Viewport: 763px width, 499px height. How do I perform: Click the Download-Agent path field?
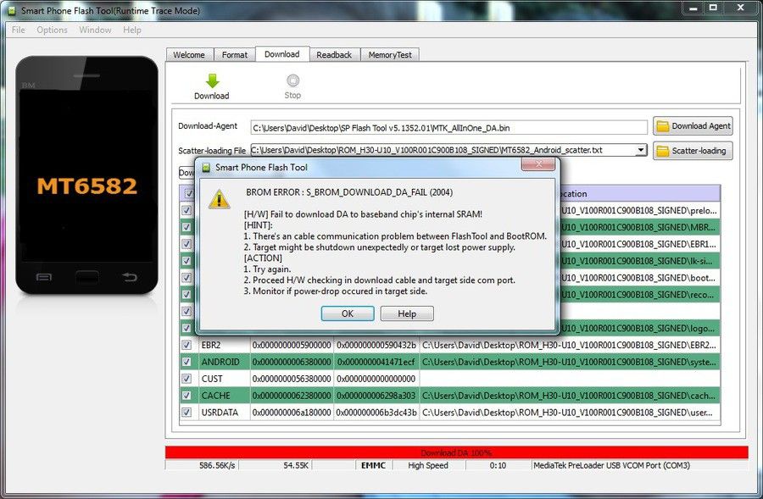(x=448, y=128)
